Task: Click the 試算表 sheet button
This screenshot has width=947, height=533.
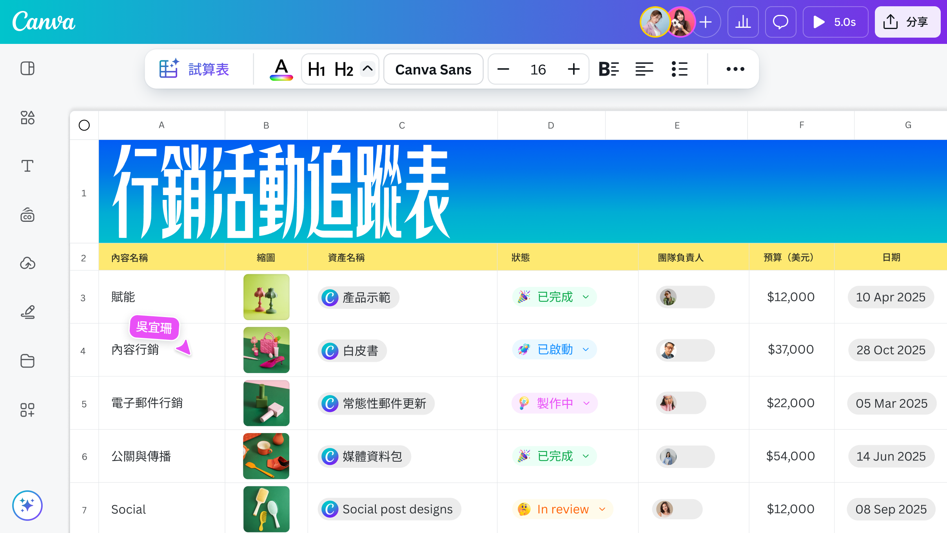Action: (x=194, y=69)
